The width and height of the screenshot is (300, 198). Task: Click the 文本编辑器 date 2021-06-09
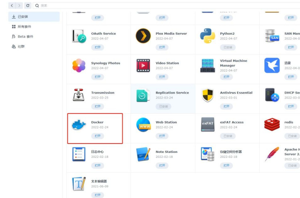click(x=100, y=186)
